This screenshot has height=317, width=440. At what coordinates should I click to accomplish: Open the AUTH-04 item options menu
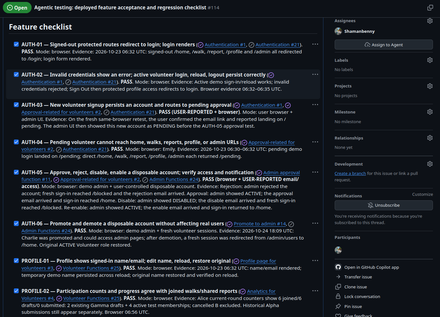tap(315, 142)
